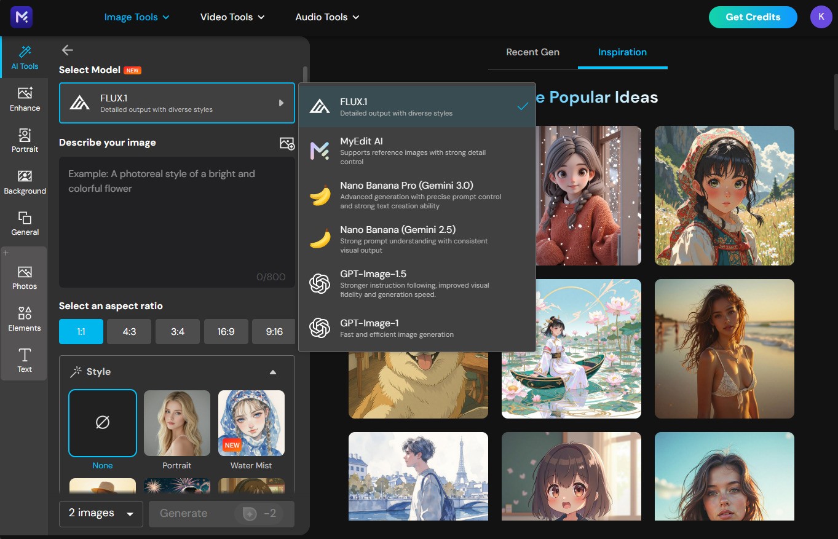Open the Image Tools dropdown menu
This screenshot has height=539, width=838.
(136, 17)
